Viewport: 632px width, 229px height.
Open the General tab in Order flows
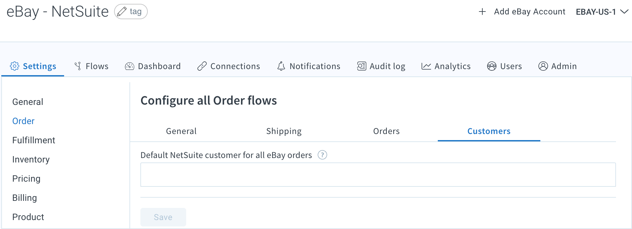click(x=181, y=131)
